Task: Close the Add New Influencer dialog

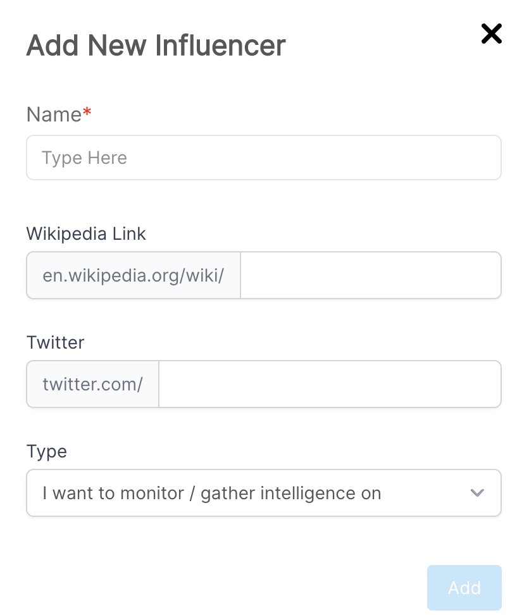Action: [492, 34]
